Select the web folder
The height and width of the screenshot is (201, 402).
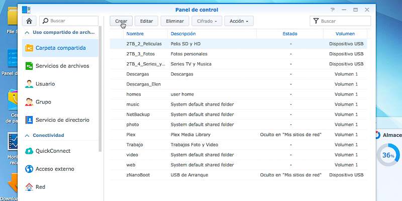point(131,165)
